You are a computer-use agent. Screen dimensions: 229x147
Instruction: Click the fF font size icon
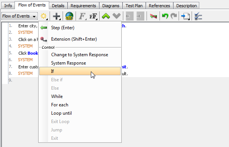pyautogui.click(x=93, y=16)
